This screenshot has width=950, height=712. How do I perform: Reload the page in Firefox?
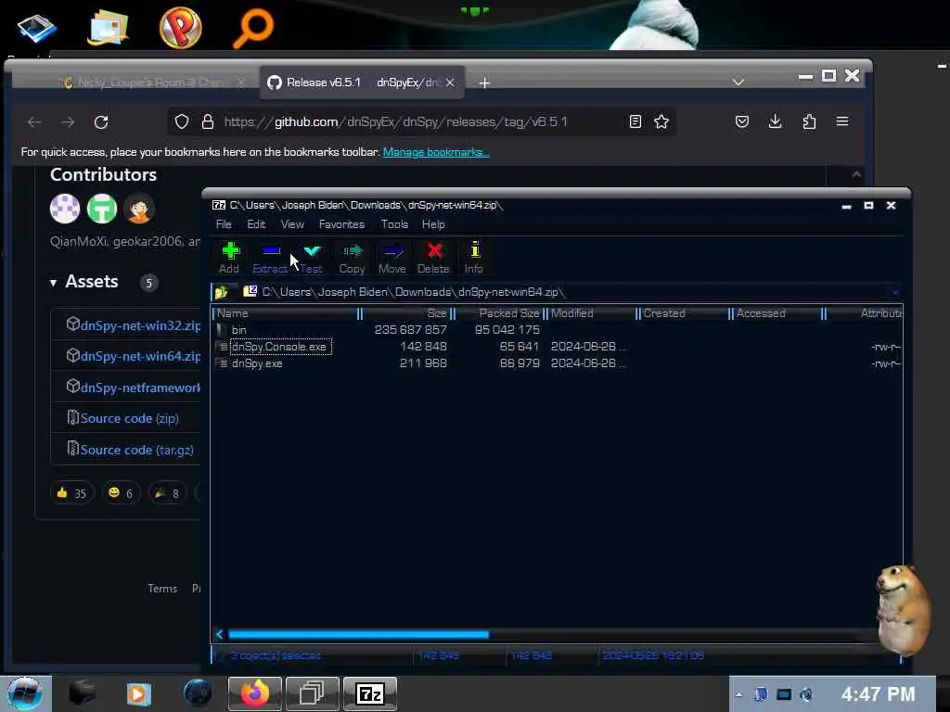coord(101,122)
